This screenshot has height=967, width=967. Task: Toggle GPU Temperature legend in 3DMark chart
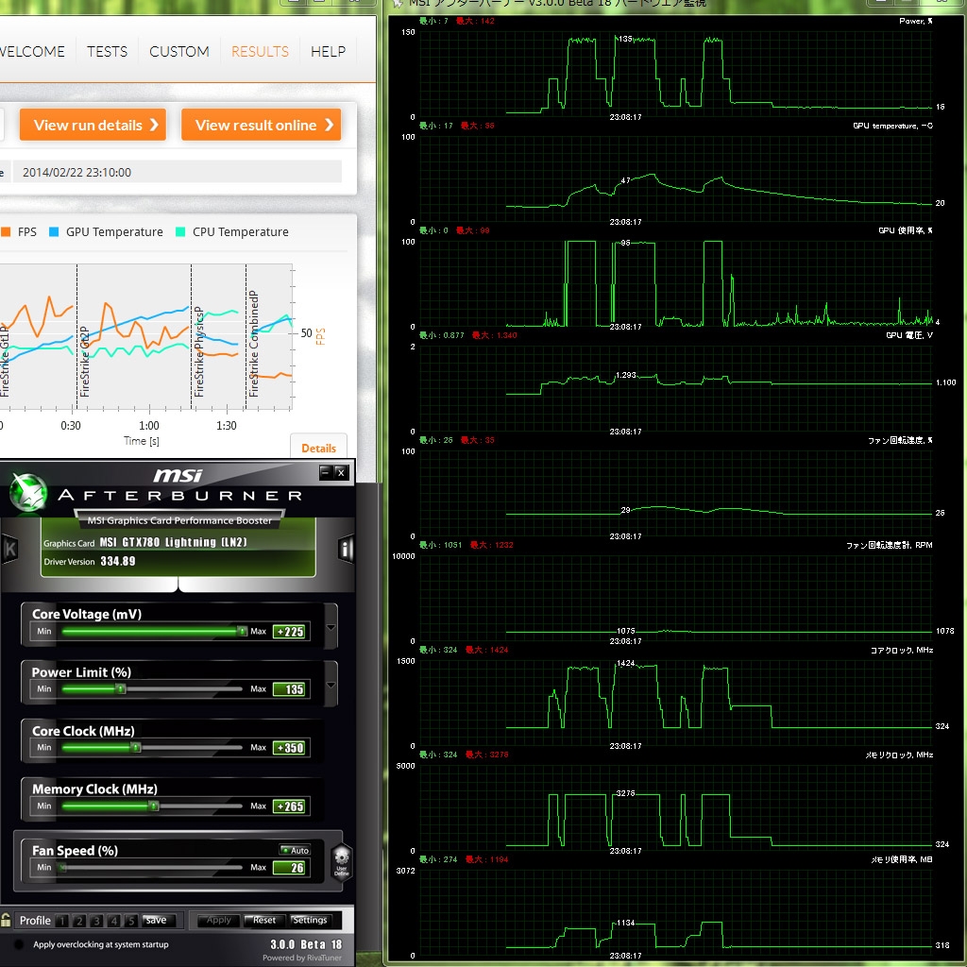click(106, 232)
